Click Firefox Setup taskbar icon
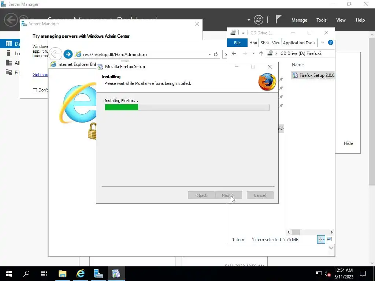Viewport: 375px width, 281px height. pyautogui.click(x=116, y=274)
